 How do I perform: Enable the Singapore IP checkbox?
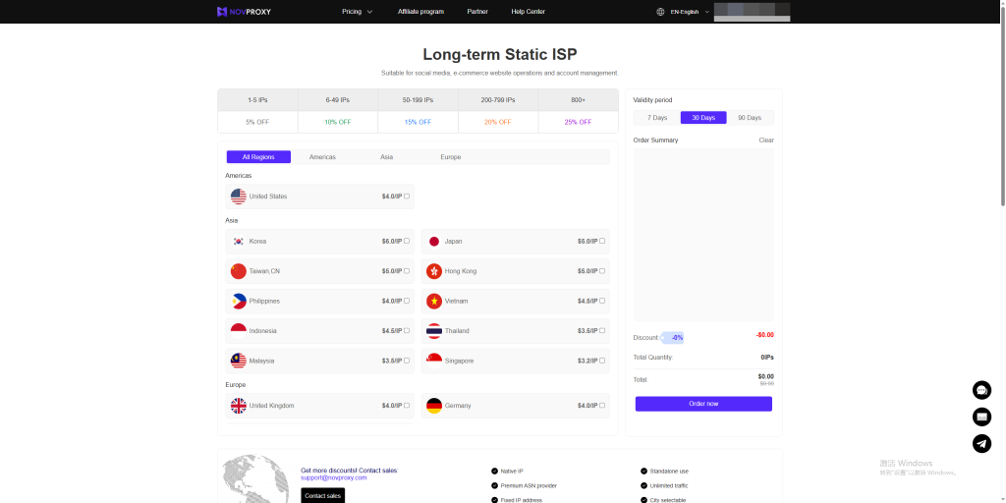[602, 361]
